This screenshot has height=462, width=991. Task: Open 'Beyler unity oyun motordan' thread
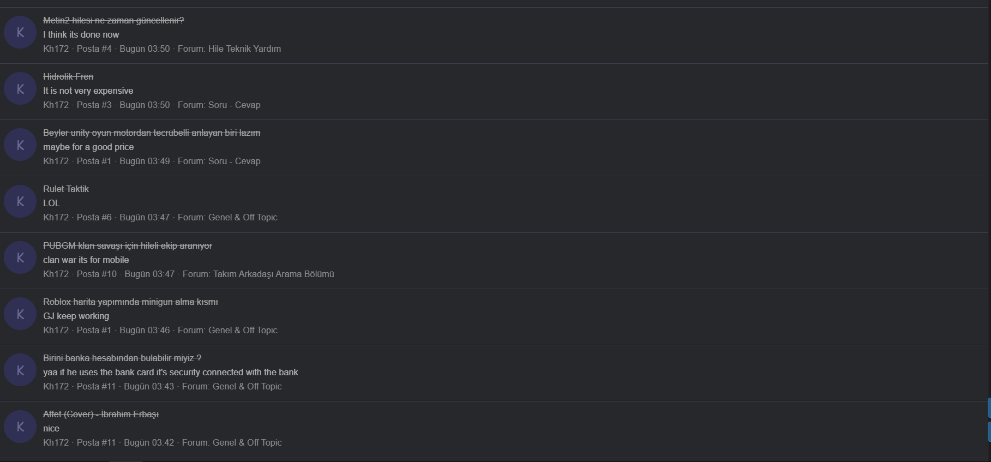click(152, 133)
